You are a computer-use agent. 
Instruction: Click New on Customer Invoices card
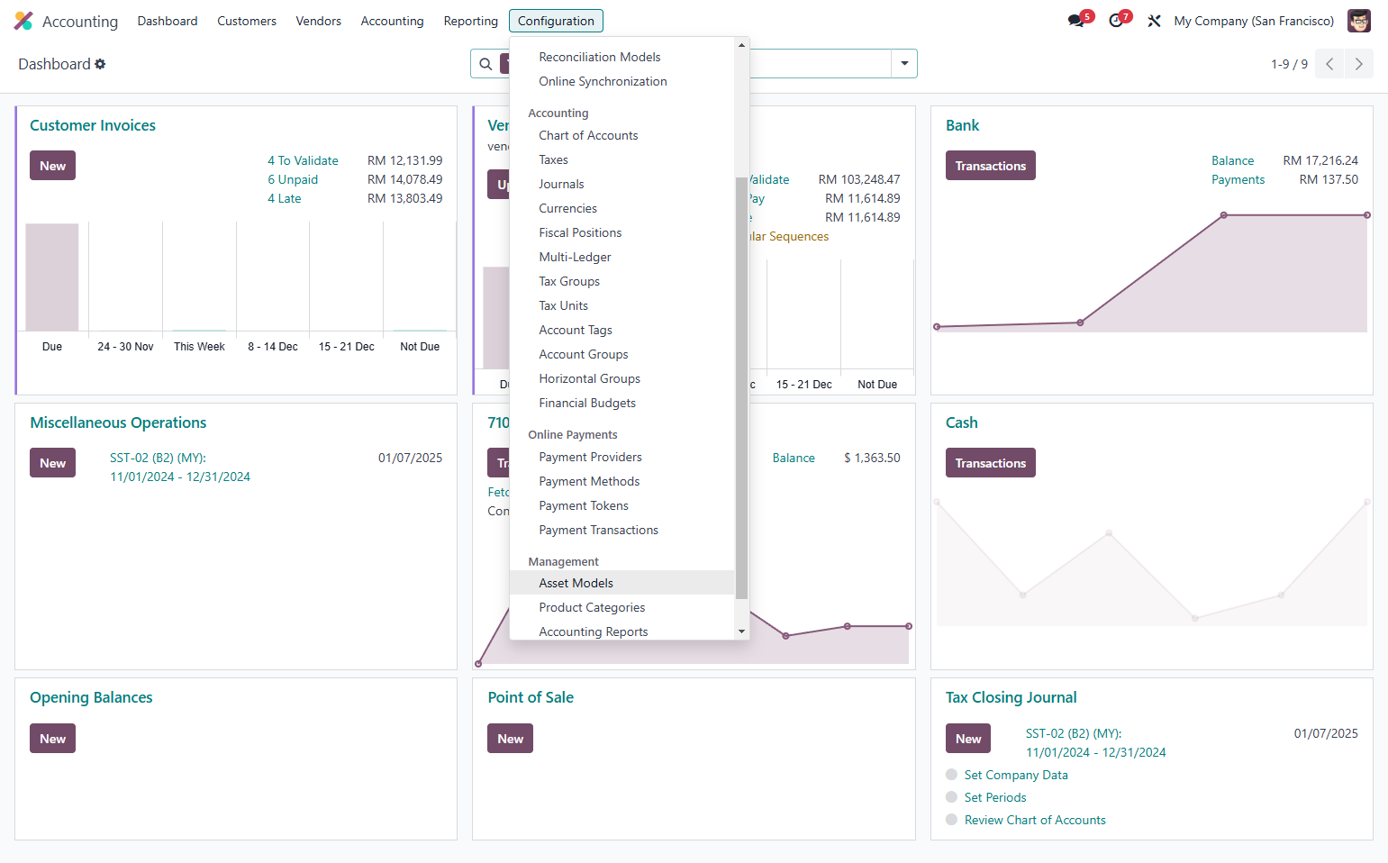(x=52, y=166)
